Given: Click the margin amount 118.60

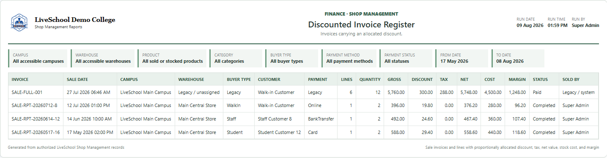Looking at the screenshot, I should click(x=519, y=132).
